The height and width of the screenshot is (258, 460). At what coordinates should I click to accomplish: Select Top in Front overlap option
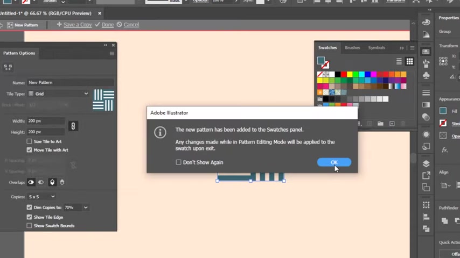point(52,182)
